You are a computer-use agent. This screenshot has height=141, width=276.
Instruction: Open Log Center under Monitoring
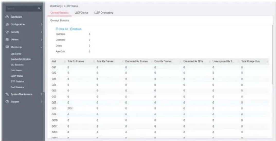(x=15, y=53)
